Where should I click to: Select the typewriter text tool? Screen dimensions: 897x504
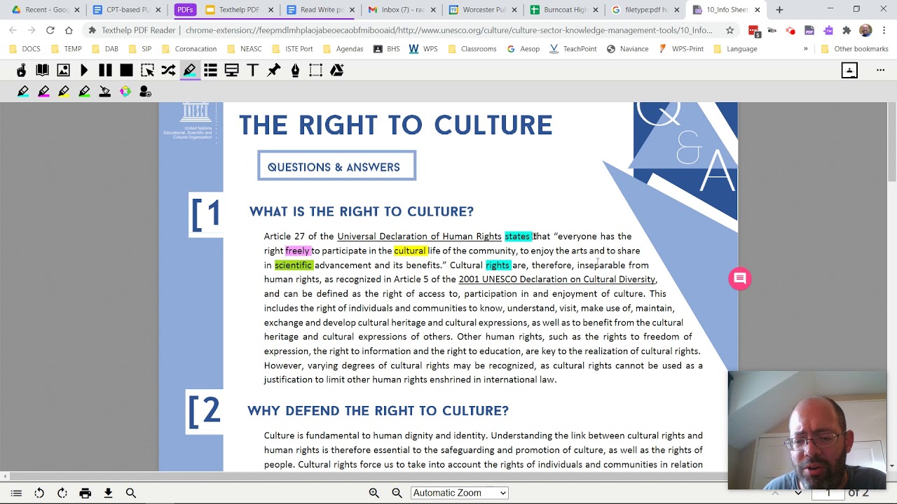(253, 70)
